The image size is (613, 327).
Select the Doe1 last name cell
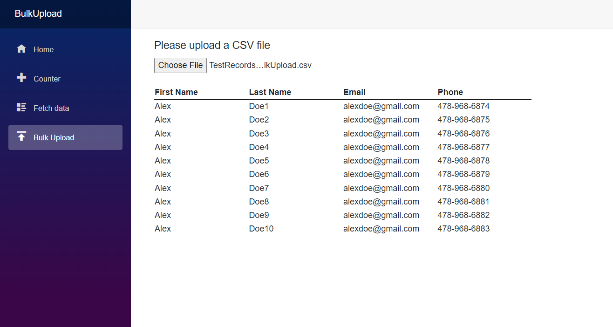tap(259, 106)
